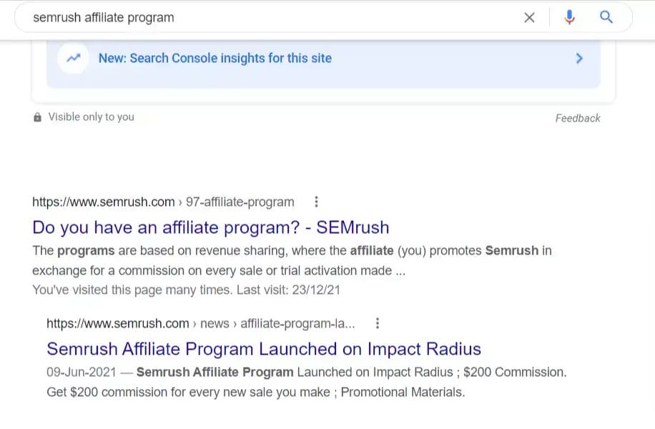Click the Feedback link
Viewport: 655px width, 429px height.
[578, 118]
